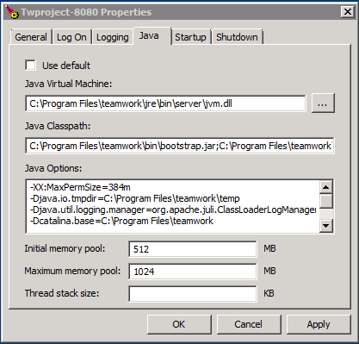This screenshot has height=344, width=359.
Task: Open the Shutdown tab
Action: 237,37
